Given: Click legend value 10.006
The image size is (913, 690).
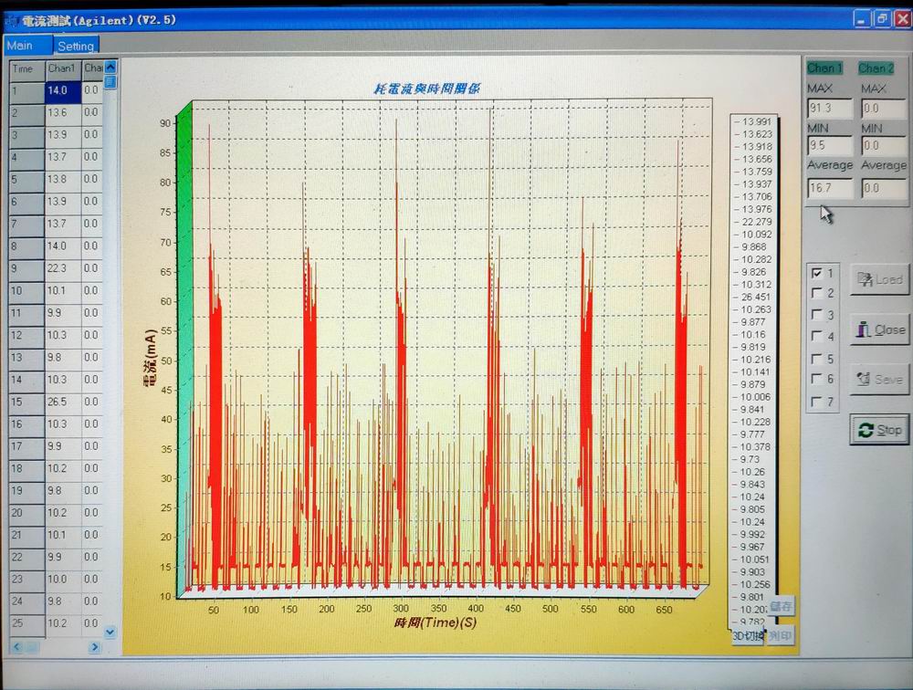Looking at the screenshot, I should point(755,397).
